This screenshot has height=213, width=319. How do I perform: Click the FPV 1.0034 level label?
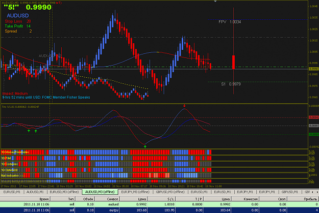pos(230,22)
